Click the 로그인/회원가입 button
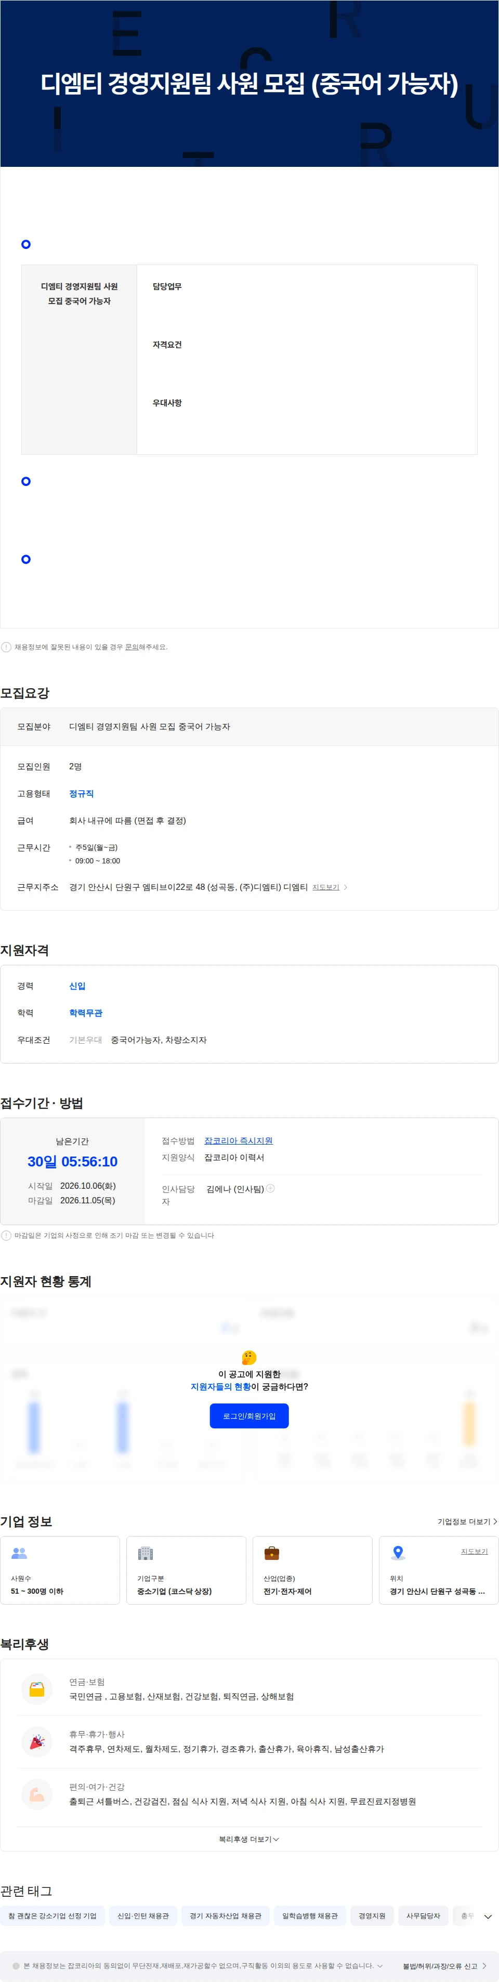 (x=249, y=1416)
